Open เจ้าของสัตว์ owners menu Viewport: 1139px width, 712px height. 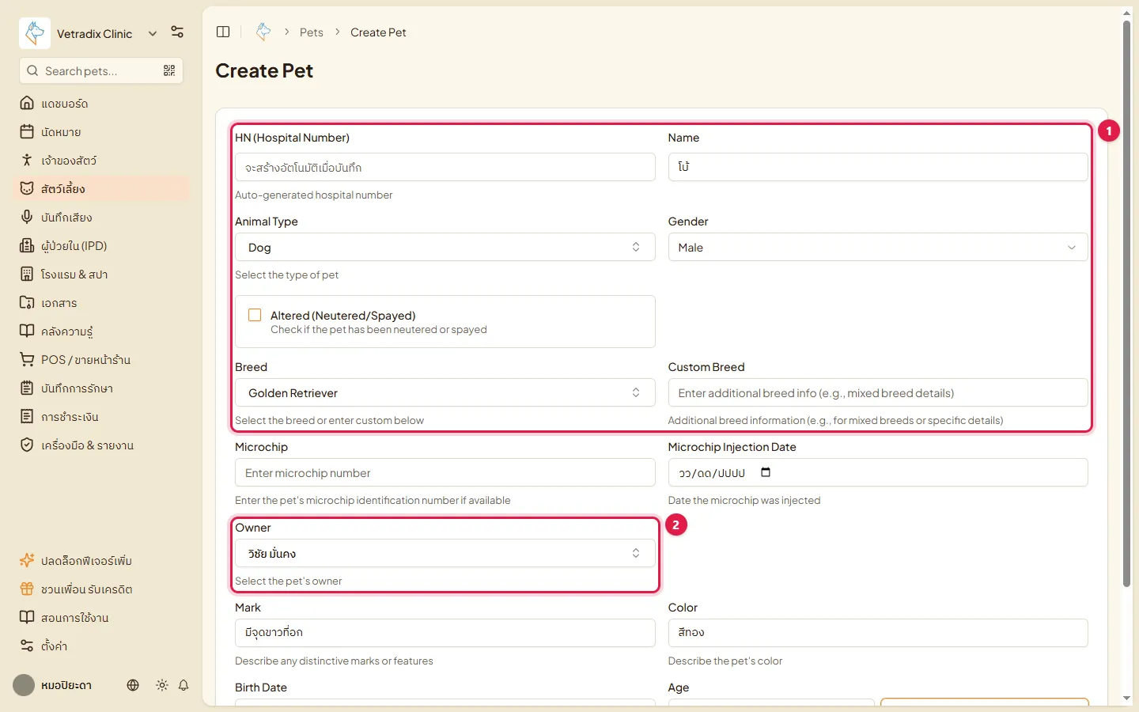click(101, 161)
